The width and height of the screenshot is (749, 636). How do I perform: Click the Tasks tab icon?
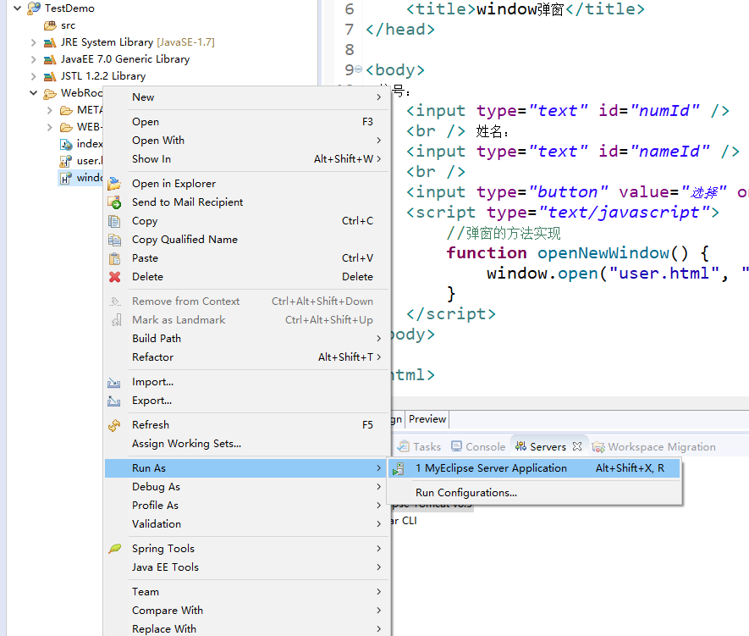pyautogui.click(x=404, y=446)
